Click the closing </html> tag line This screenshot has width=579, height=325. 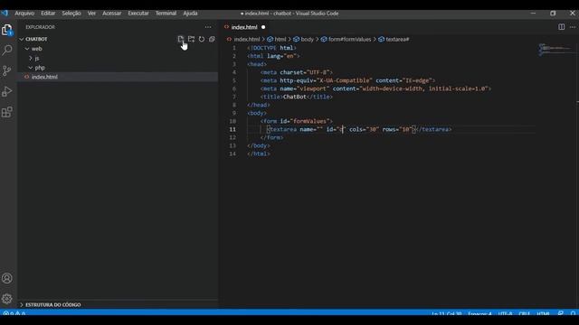pyautogui.click(x=259, y=153)
